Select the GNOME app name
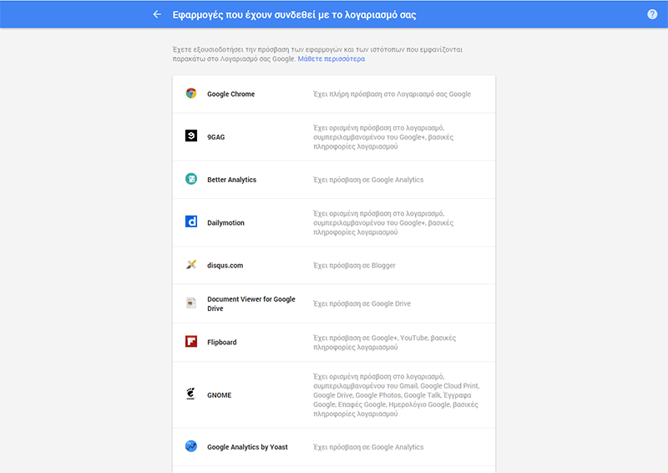The width and height of the screenshot is (668, 473). click(x=220, y=395)
